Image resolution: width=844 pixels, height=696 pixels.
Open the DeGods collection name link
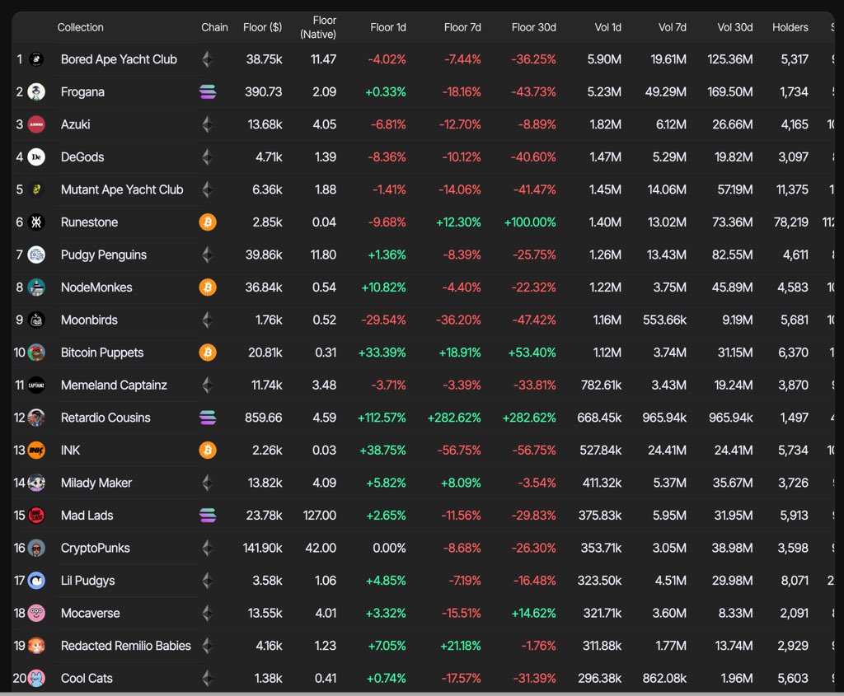(x=82, y=157)
